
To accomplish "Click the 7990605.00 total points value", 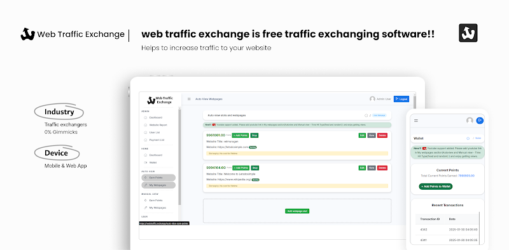I will [x=466, y=176].
